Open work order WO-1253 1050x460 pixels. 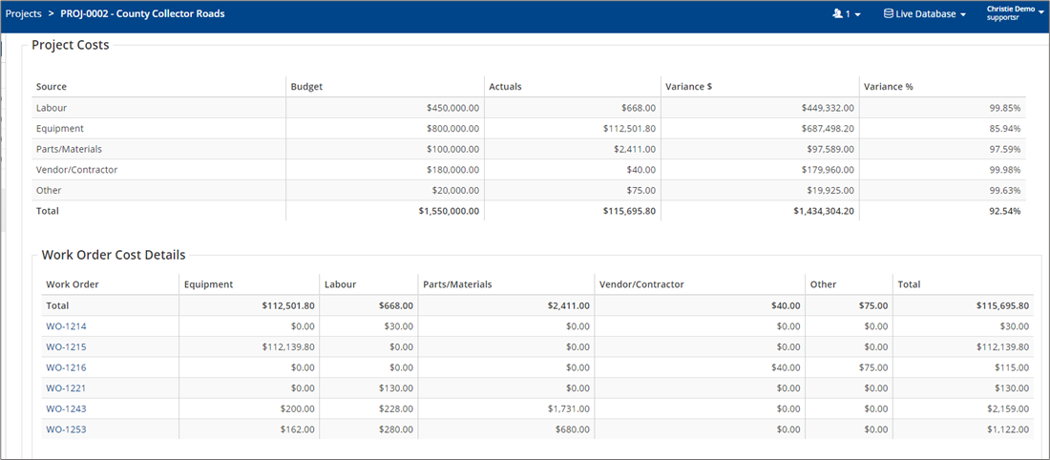click(x=66, y=429)
